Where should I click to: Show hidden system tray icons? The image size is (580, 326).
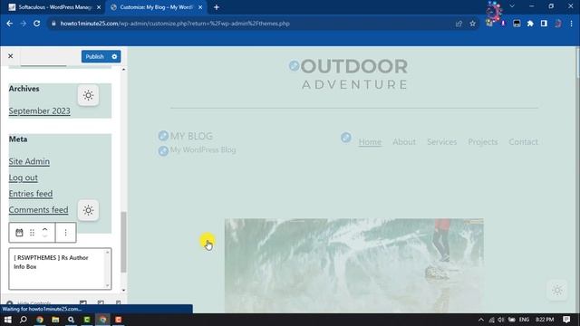click(x=481, y=320)
